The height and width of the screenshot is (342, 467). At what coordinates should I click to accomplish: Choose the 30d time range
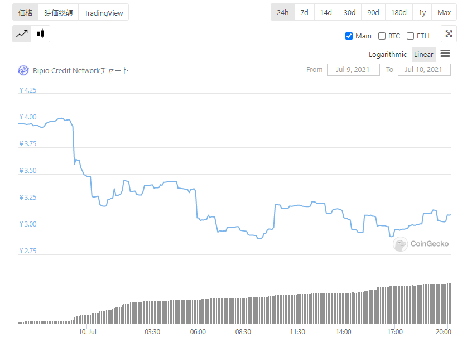[349, 12]
